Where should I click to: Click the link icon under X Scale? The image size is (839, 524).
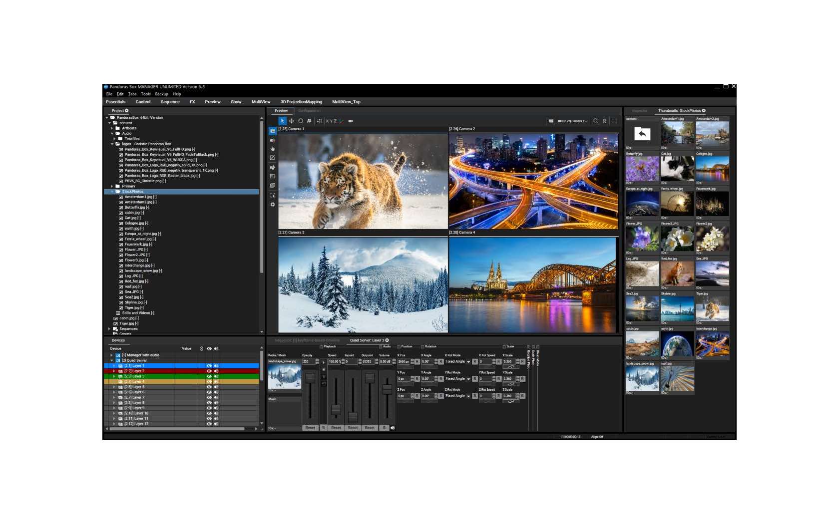click(x=510, y=367)
